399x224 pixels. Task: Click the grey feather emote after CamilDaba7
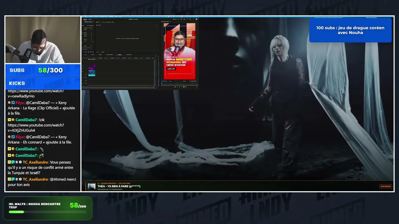41,149
